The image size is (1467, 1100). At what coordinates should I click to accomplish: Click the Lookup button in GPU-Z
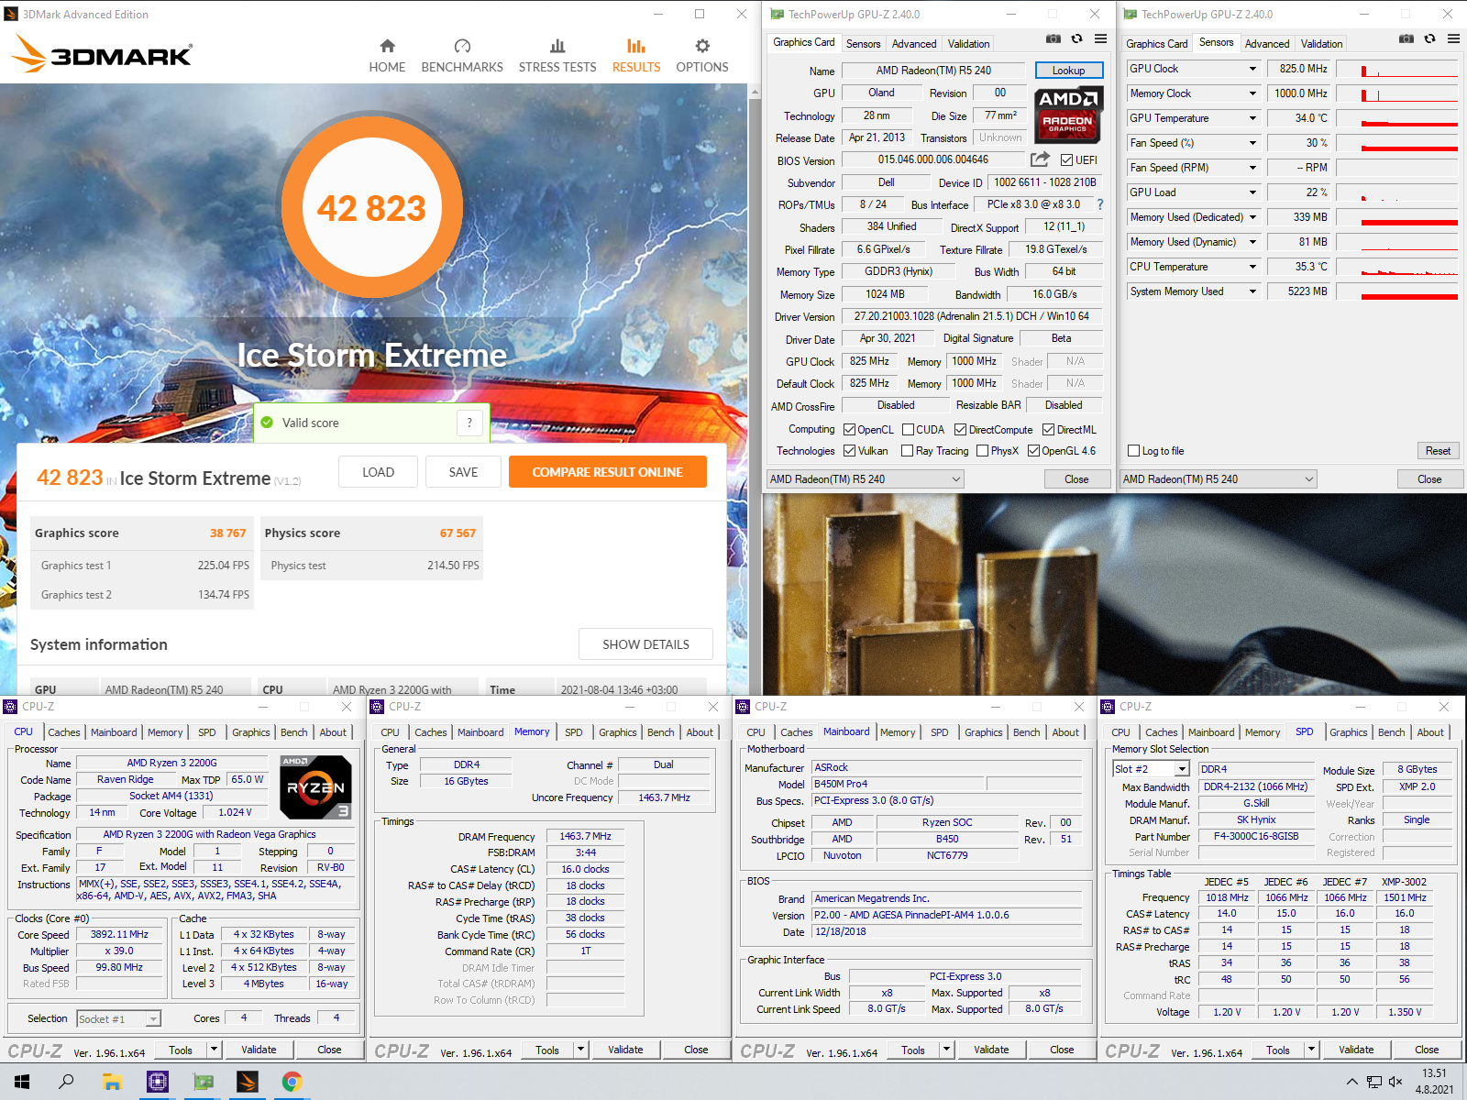[1068, 71]
